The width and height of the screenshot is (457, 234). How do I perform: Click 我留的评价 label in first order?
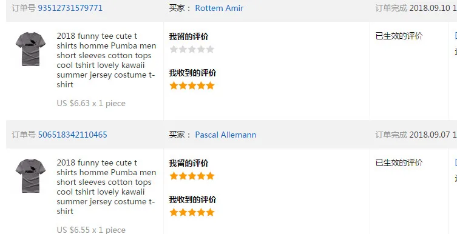click(x=189, y=36)
